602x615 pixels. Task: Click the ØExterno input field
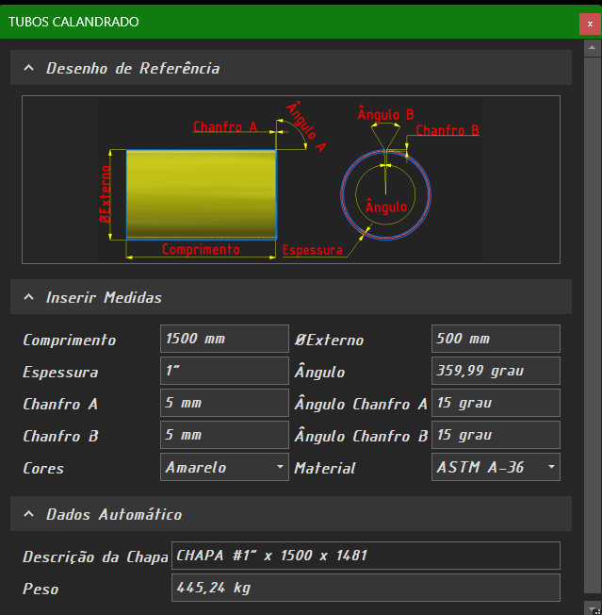coord(496,339)
